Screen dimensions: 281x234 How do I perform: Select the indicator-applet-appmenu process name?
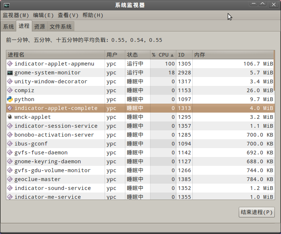point(54,64)
